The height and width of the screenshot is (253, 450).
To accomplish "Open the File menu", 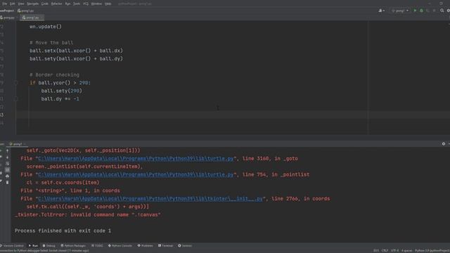I will point(5,4).
